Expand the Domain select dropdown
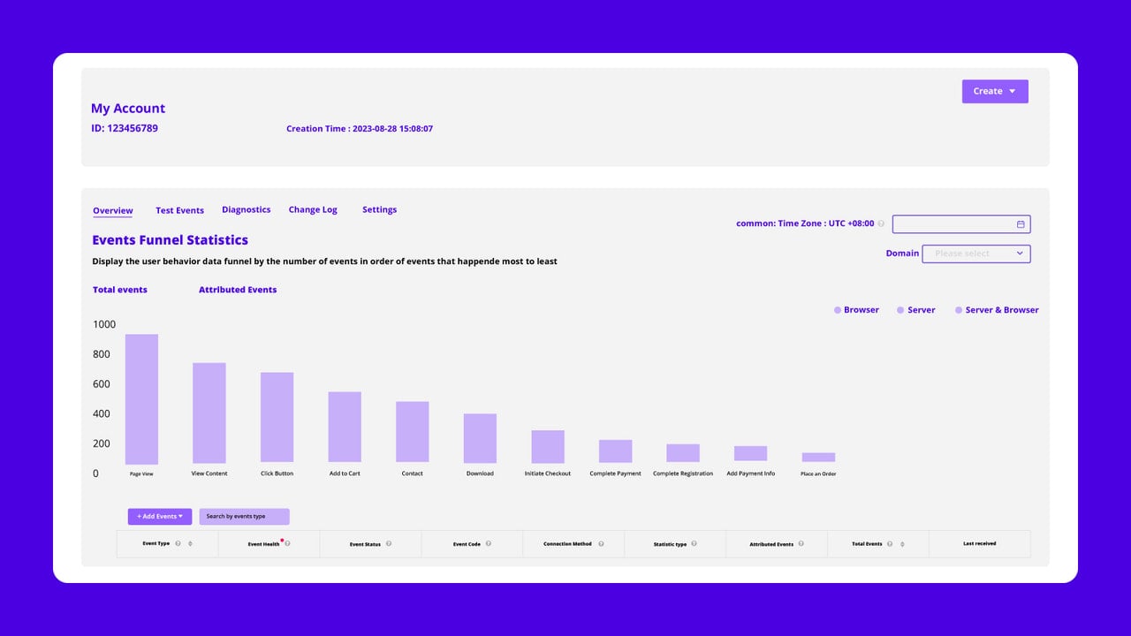 click(976, 254)
